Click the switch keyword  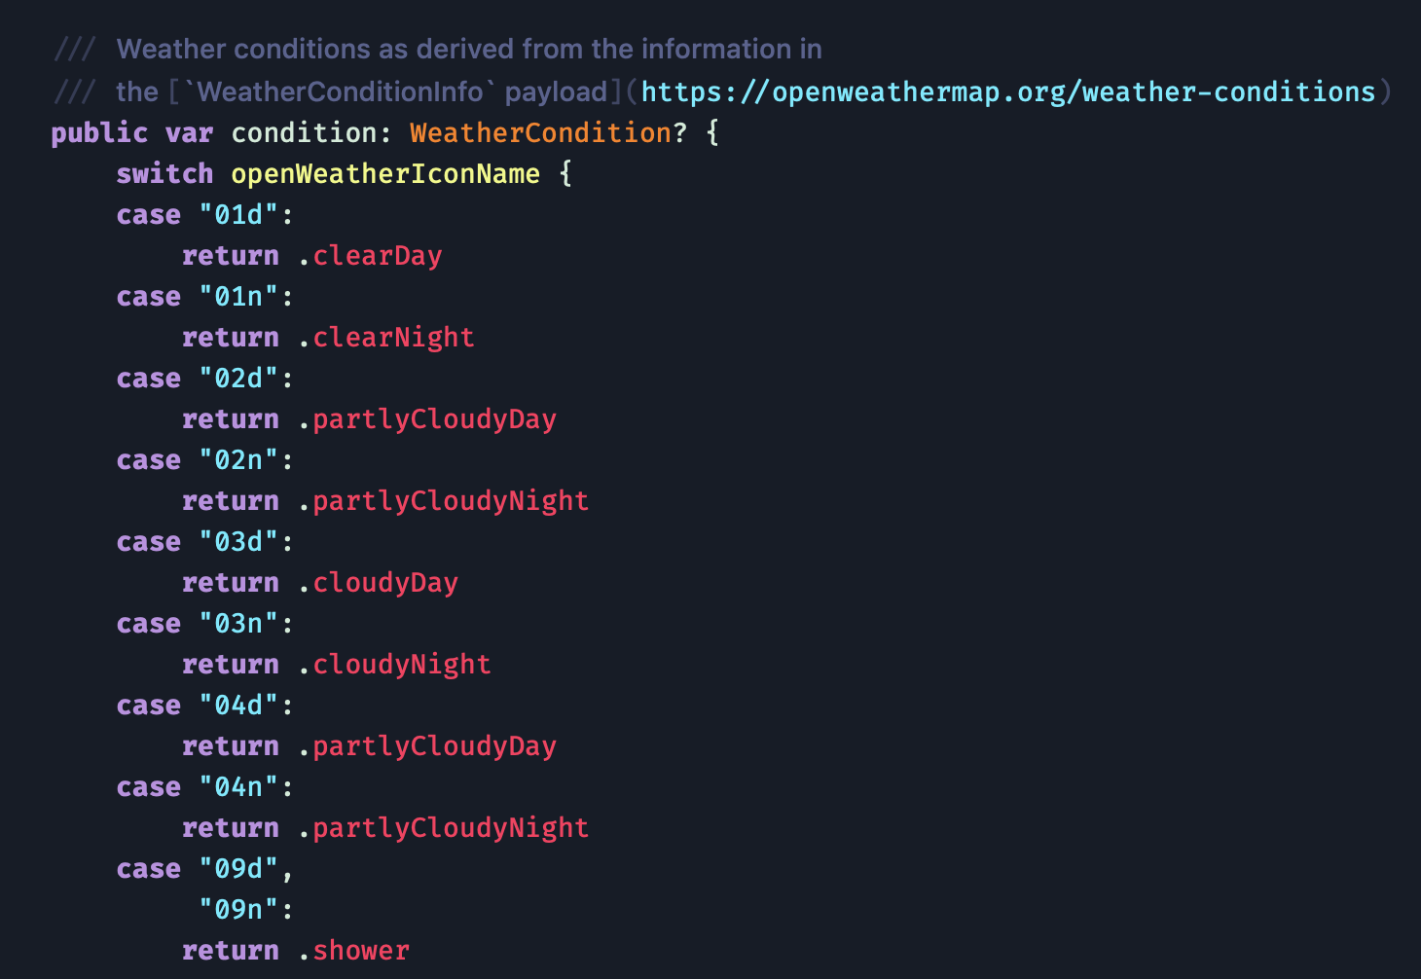tap(164, 173)
